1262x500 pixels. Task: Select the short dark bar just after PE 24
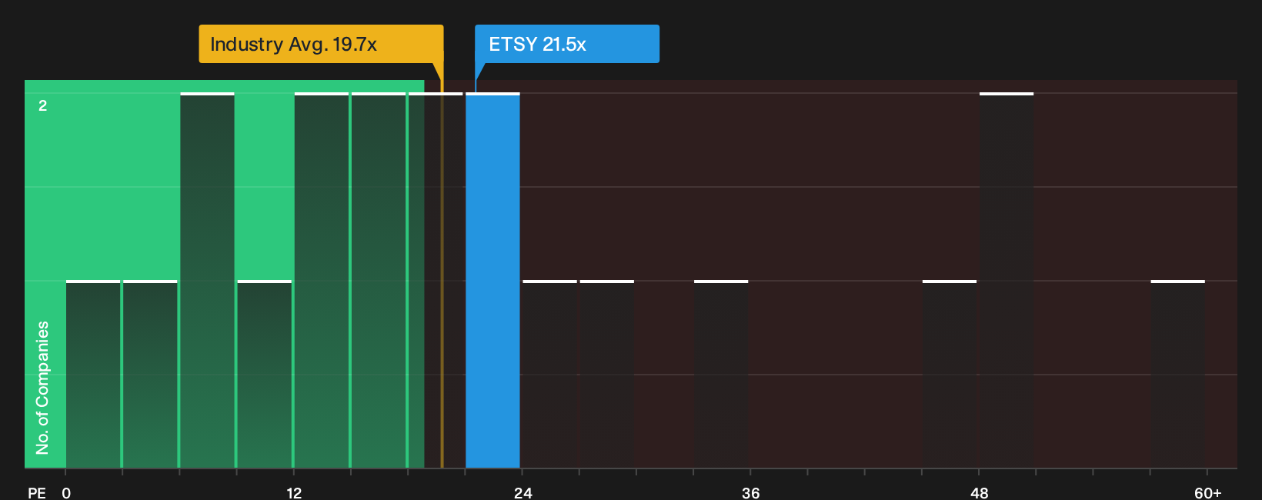(x=549, y=374)
